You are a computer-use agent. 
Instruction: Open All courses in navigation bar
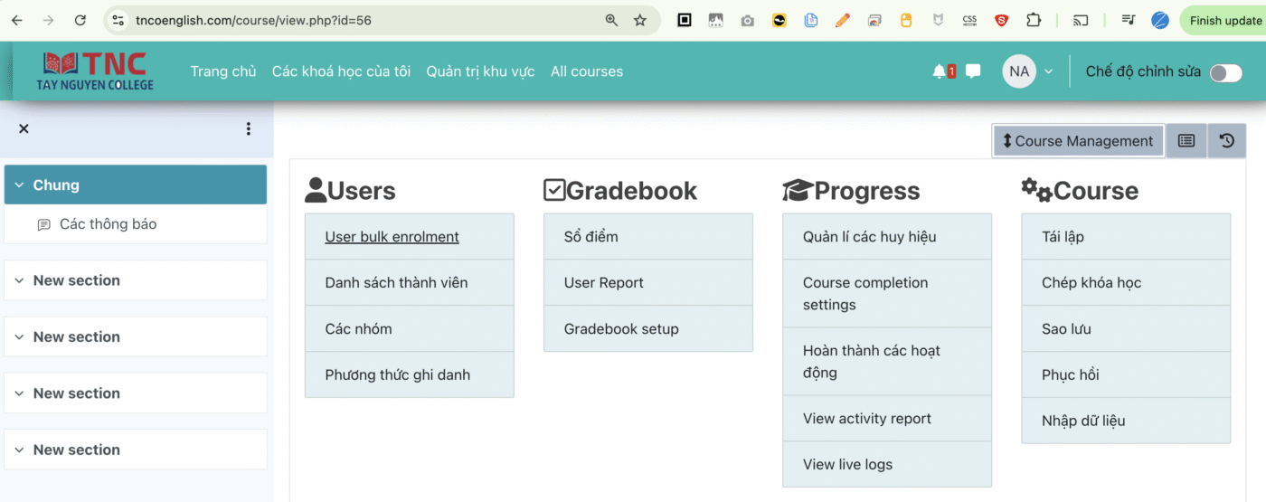(x=586, y=71)
